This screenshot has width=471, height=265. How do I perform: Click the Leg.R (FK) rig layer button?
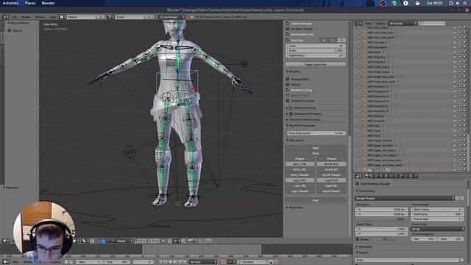coord(331,180)
